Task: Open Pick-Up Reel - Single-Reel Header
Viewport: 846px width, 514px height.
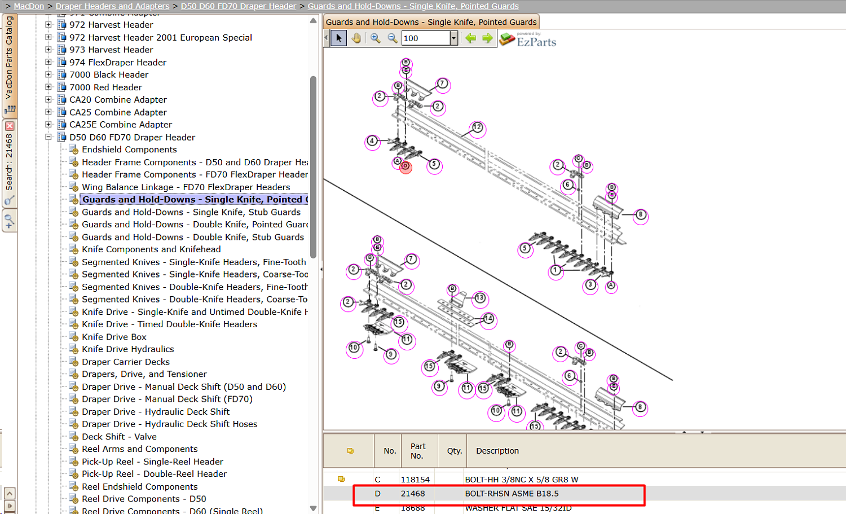Action: (152, 462)
